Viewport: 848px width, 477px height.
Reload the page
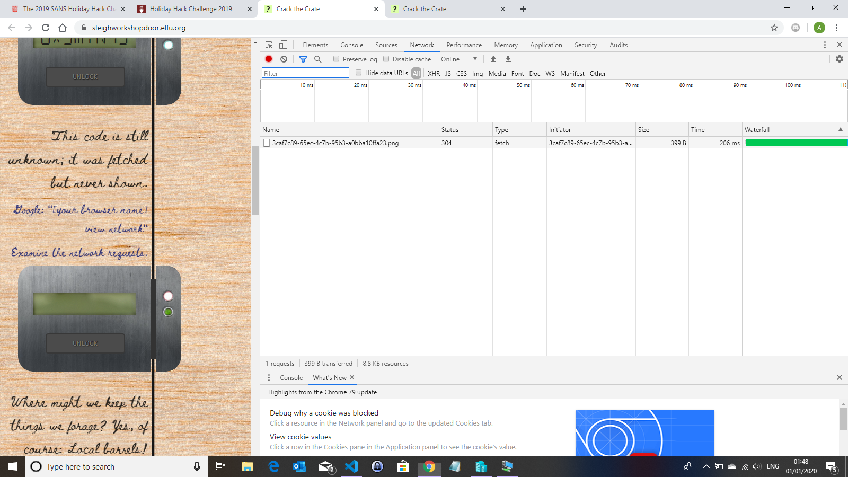coord(46,28)
